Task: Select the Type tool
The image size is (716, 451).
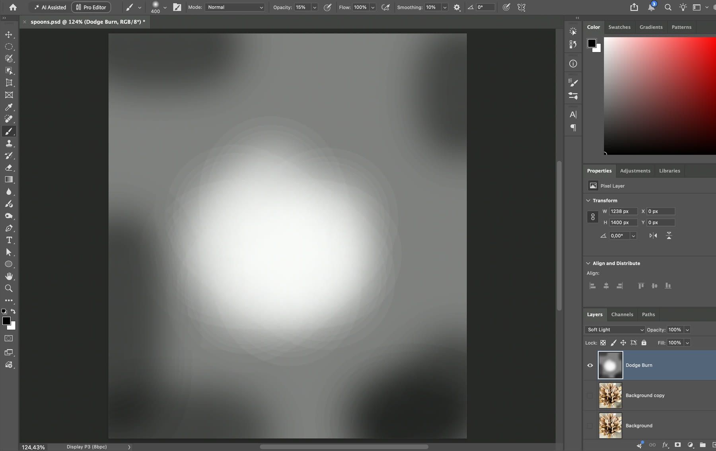Action: click(x=9, y=240)
